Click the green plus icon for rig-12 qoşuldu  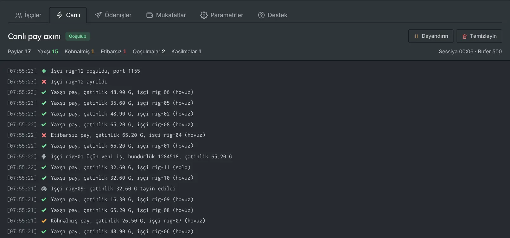pos(44,71)
